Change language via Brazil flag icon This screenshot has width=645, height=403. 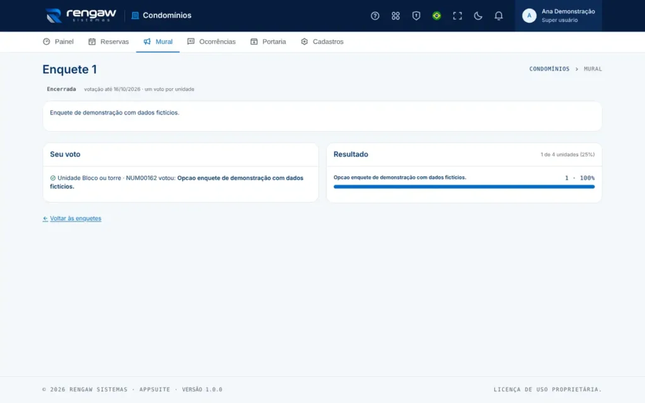click(437, 16)
